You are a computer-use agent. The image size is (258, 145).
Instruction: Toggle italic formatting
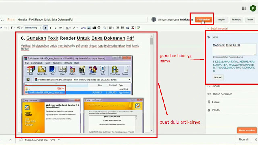51,28
